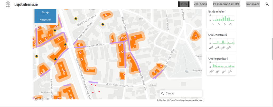Screen dimensions: 273x107
Task: Click magnifier icon inside Cautati search box
Action: [x=162, y=94]
